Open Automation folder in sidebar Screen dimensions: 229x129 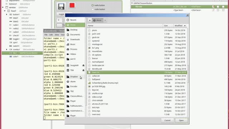75,111
